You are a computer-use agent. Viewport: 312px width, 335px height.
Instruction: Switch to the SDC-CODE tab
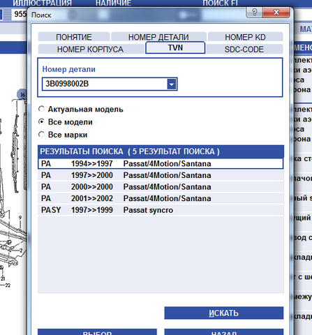pyautogui.click(x=244, y=49)
